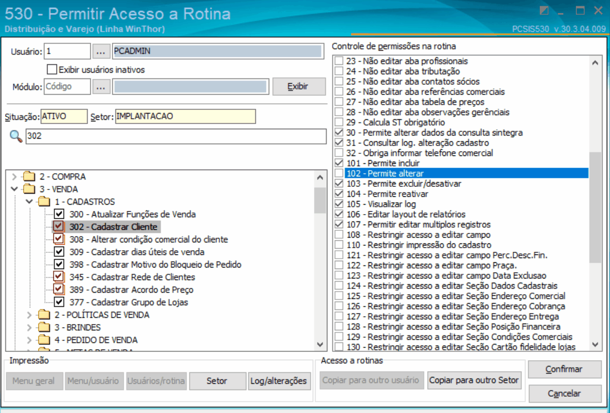Click permissions list scroll up arrow
Image resolution: width=610 pixels, height=413 pixels.
(x=595, y=63)
